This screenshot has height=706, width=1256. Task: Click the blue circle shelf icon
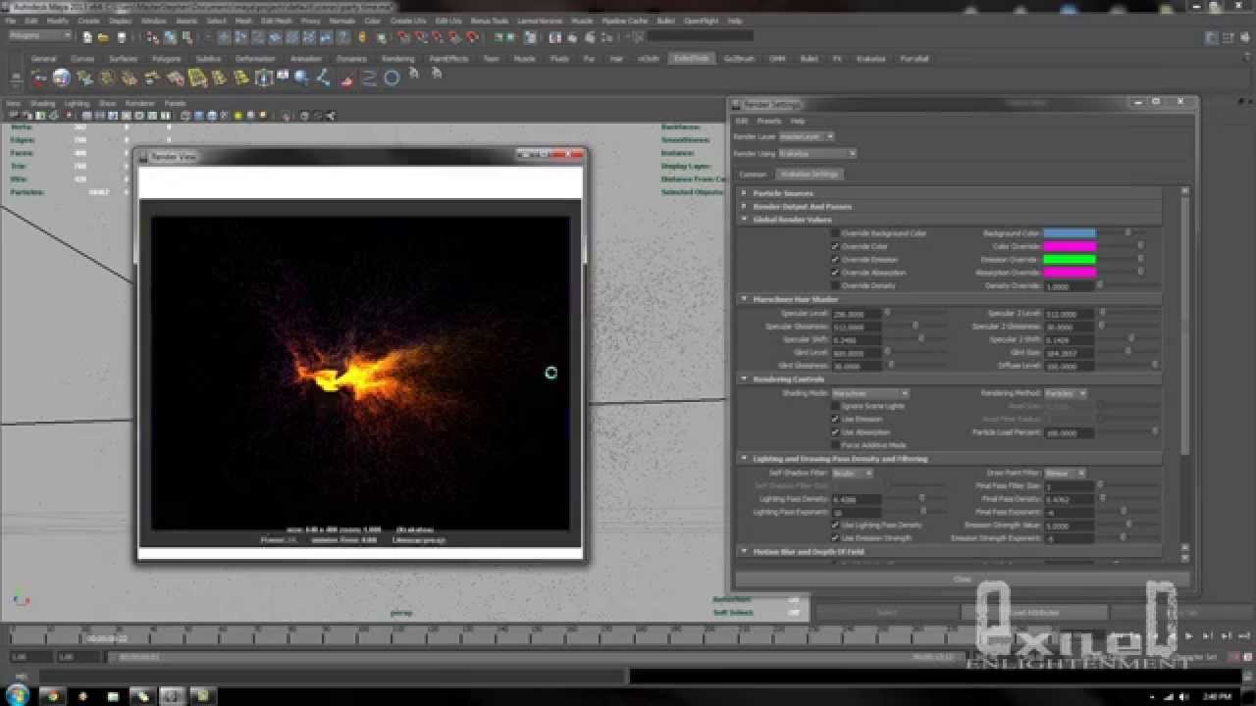point(392,78)
